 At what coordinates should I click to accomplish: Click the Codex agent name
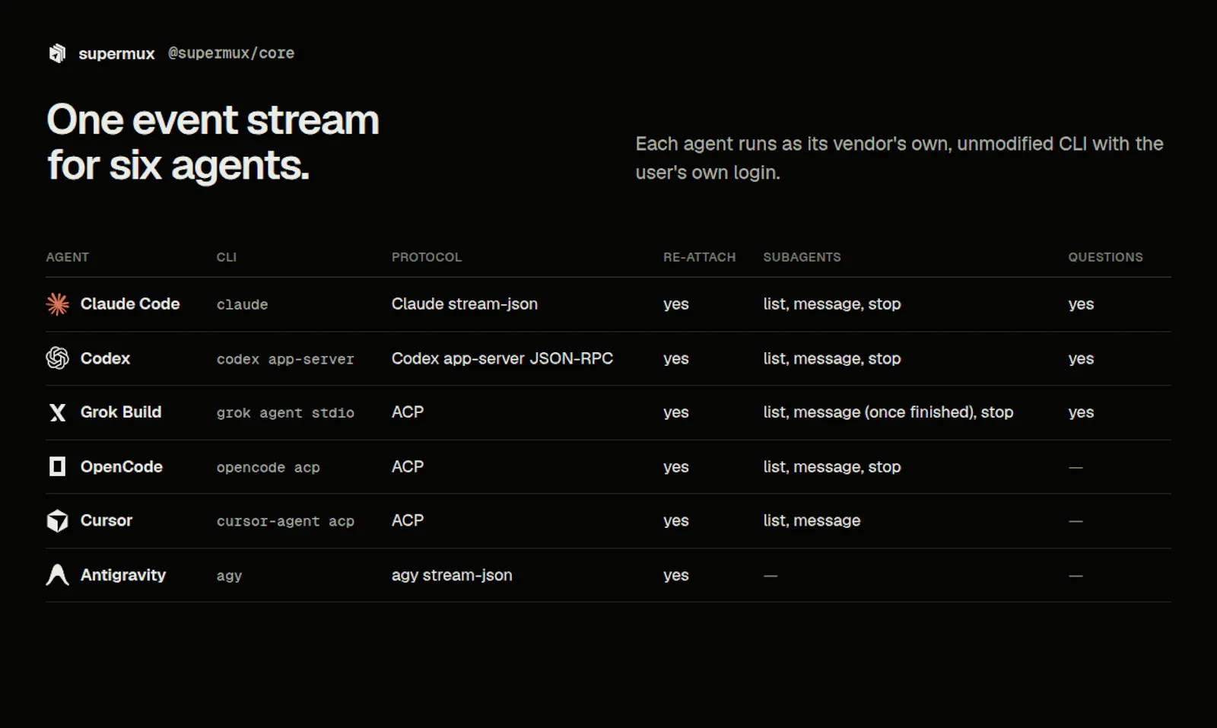click(105, 358)
